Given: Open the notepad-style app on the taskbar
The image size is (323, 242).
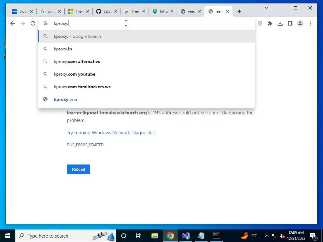Looking at the screenshot, I should (201, 236).
